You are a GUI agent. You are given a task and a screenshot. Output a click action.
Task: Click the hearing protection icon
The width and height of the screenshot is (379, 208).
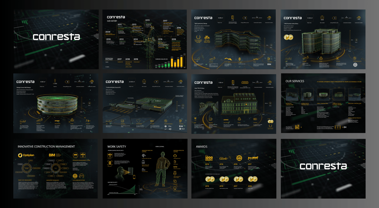click(x=175, y=156)
